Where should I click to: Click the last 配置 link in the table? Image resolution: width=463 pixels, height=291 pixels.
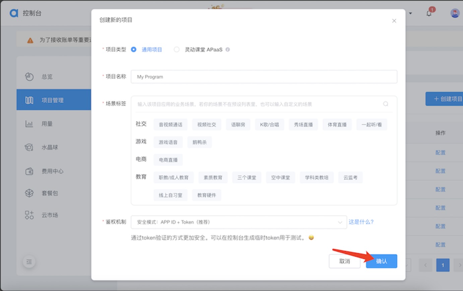[x=440, y=245]
